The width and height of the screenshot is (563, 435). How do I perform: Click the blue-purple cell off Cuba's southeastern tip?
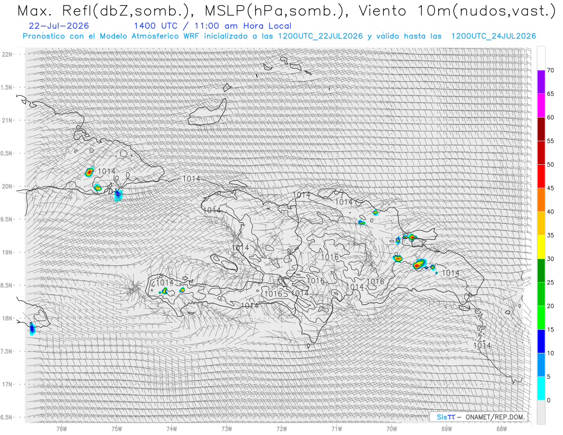tap(118, 194)
